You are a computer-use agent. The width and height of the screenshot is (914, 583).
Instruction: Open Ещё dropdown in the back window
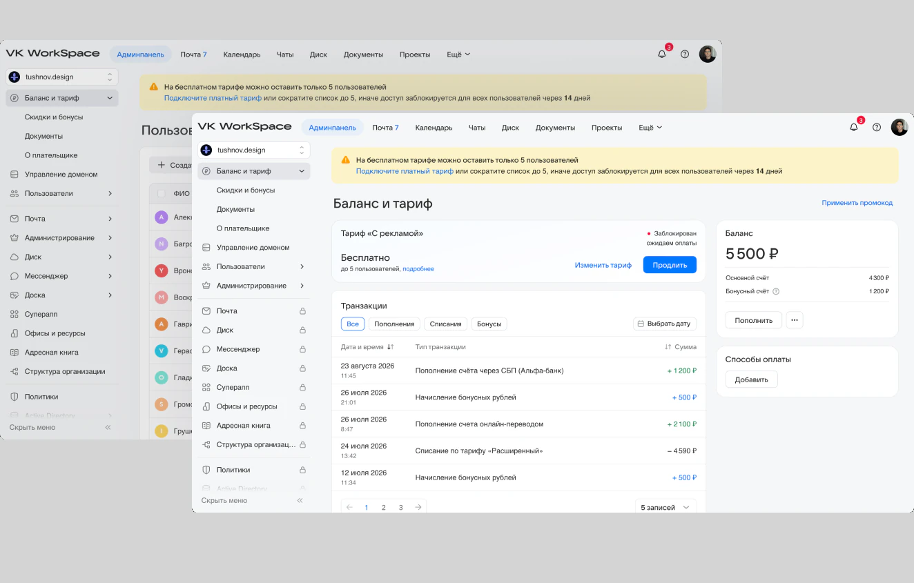458,55
